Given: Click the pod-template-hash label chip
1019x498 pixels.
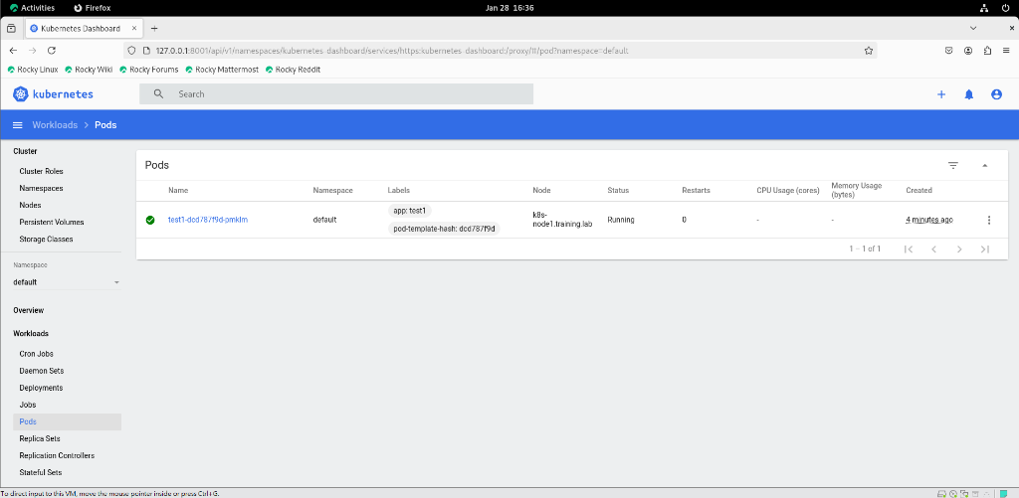Looking at the screenshot, I should 444,229.
